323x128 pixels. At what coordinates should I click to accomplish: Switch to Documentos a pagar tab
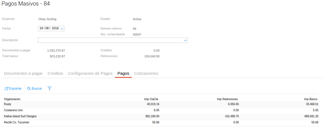coord(23,74)
